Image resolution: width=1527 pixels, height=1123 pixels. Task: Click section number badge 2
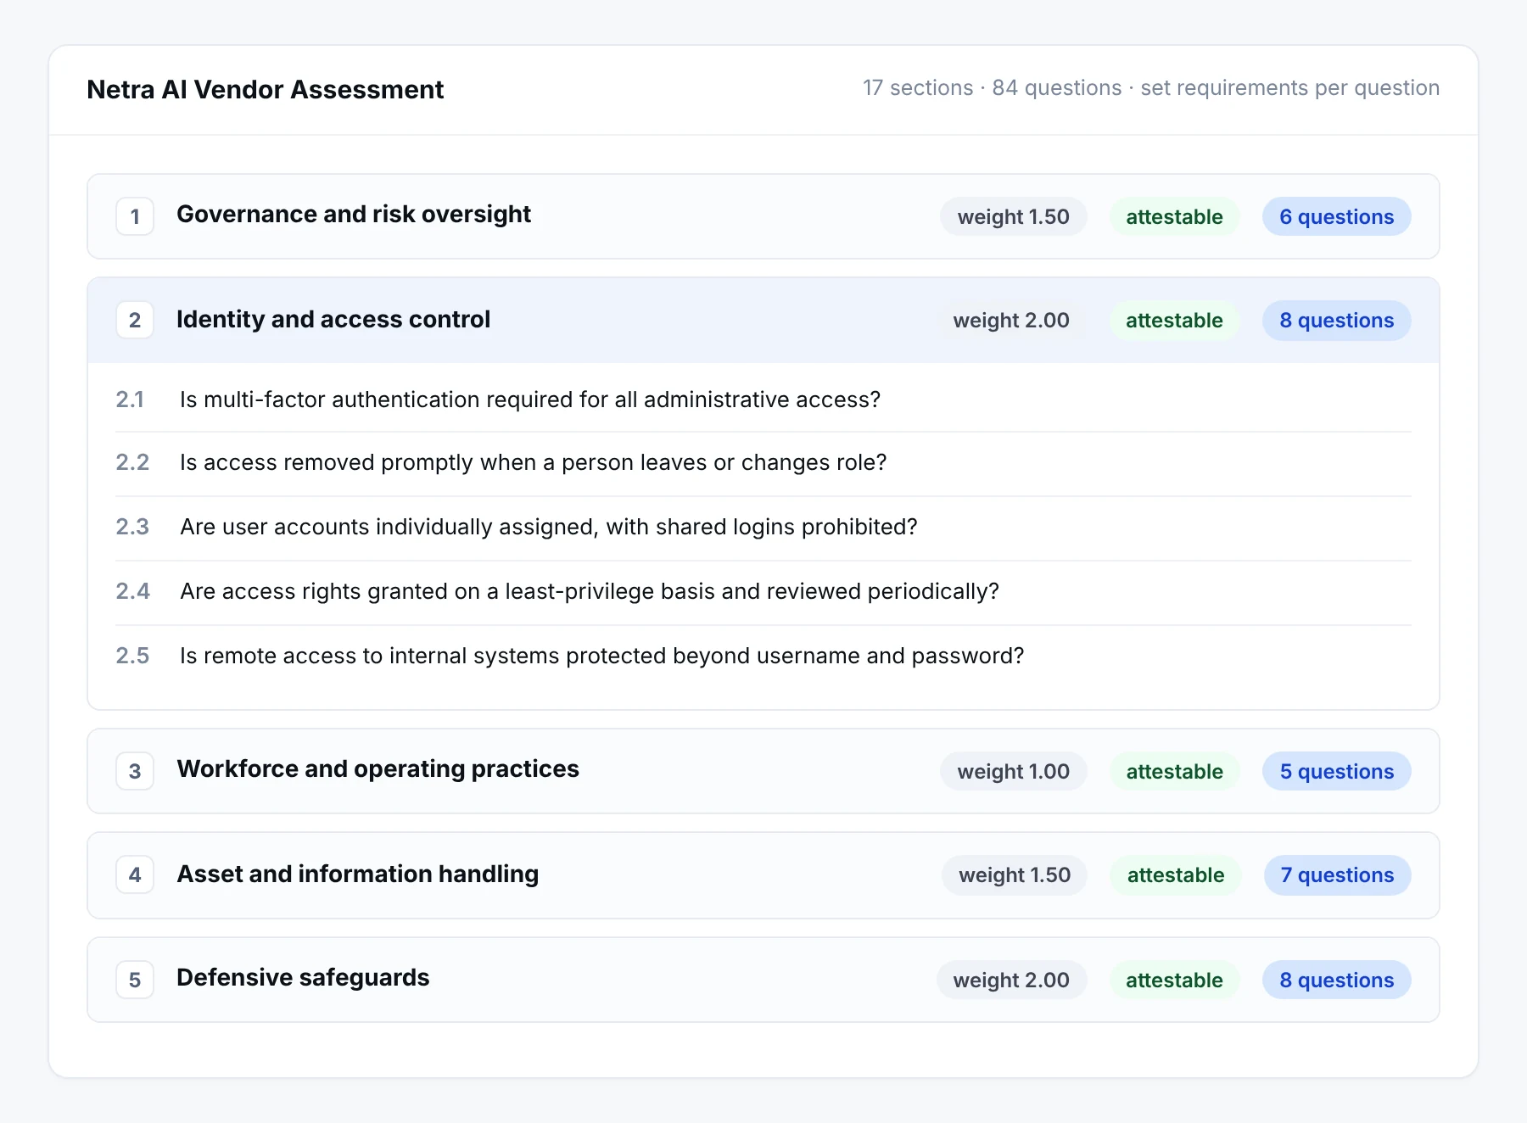click(135, 320)
